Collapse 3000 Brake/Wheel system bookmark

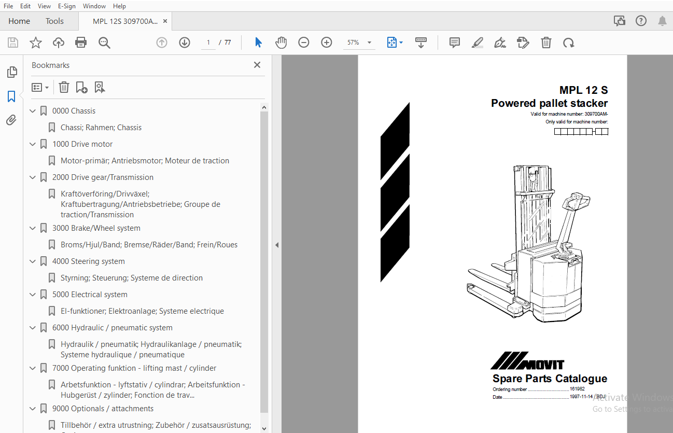click(33, 228)
